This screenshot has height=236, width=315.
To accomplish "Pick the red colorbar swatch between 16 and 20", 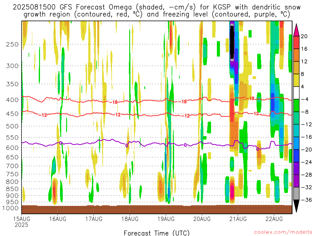I will point(296,42).
